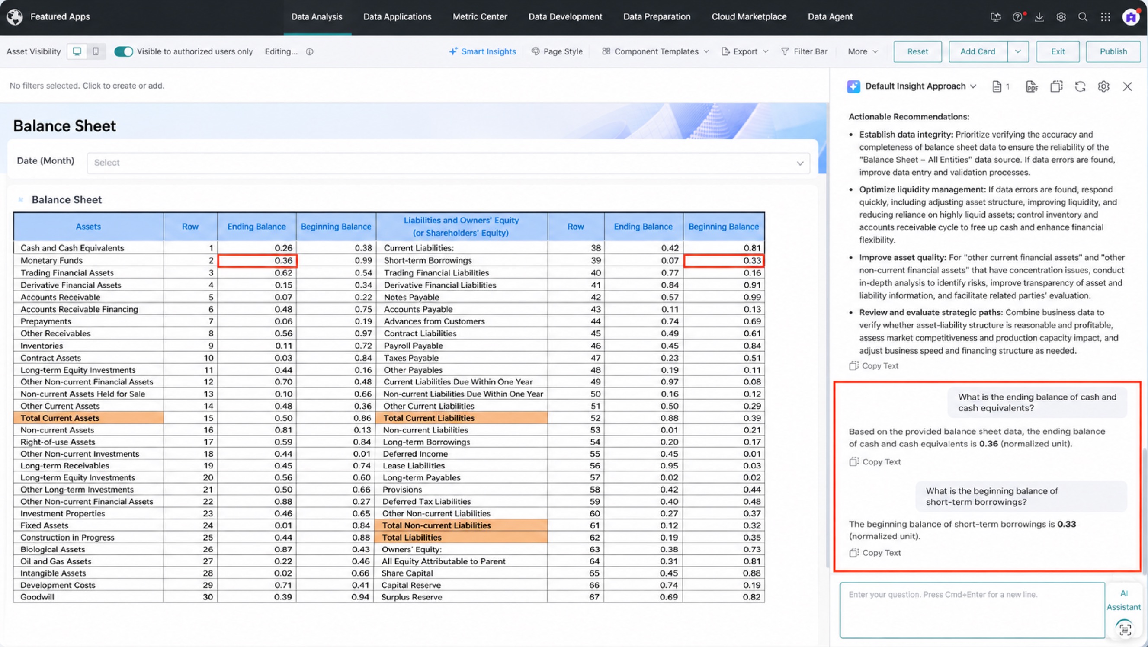
Task: Click the document count icon in insights panel
Action: point(1000,86)
